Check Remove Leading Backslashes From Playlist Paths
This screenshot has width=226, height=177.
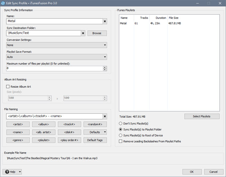pos(121,141)
